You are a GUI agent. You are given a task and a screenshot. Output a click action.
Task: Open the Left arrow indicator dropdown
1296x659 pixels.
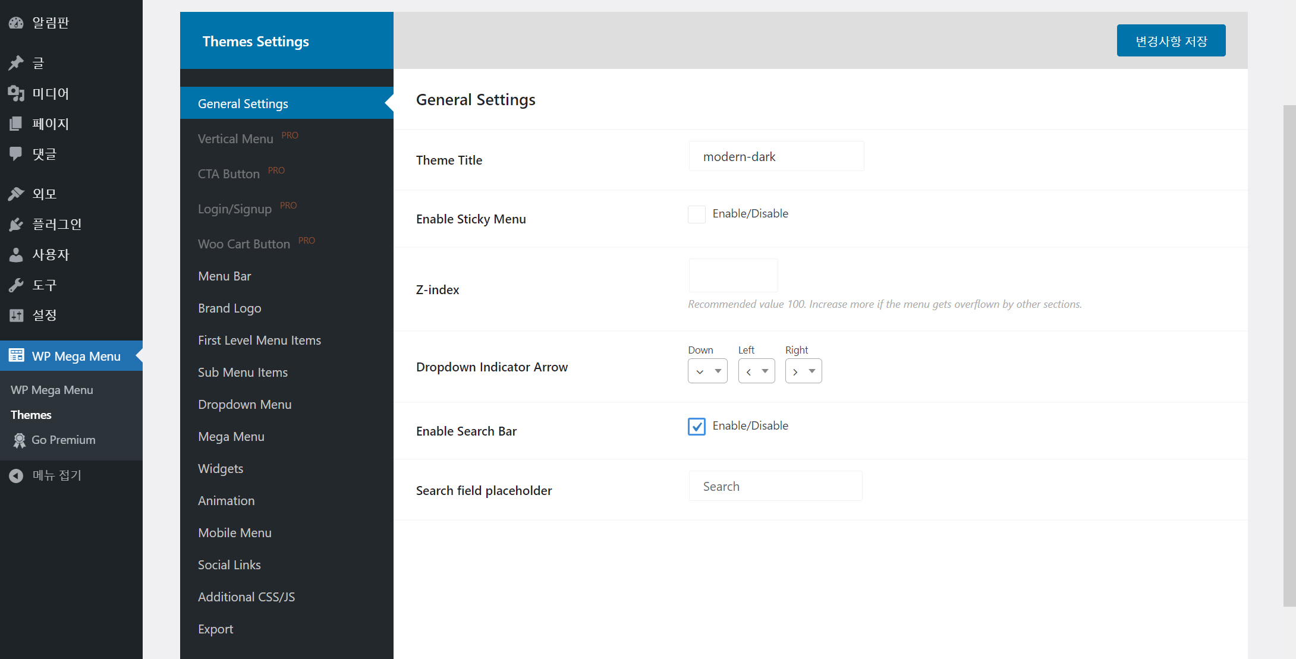756,371
